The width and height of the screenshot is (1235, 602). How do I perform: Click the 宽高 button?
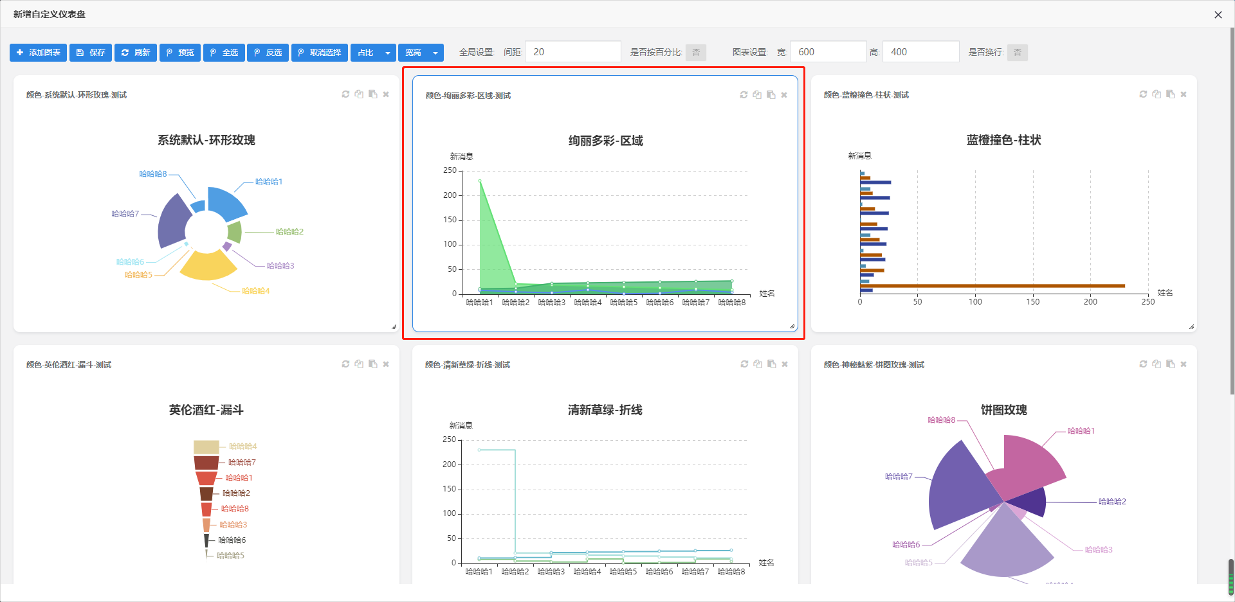pyautogui.click(x=413, y=53)
